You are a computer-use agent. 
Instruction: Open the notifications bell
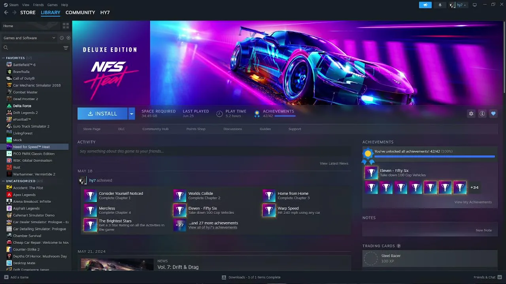pos(440,5)
